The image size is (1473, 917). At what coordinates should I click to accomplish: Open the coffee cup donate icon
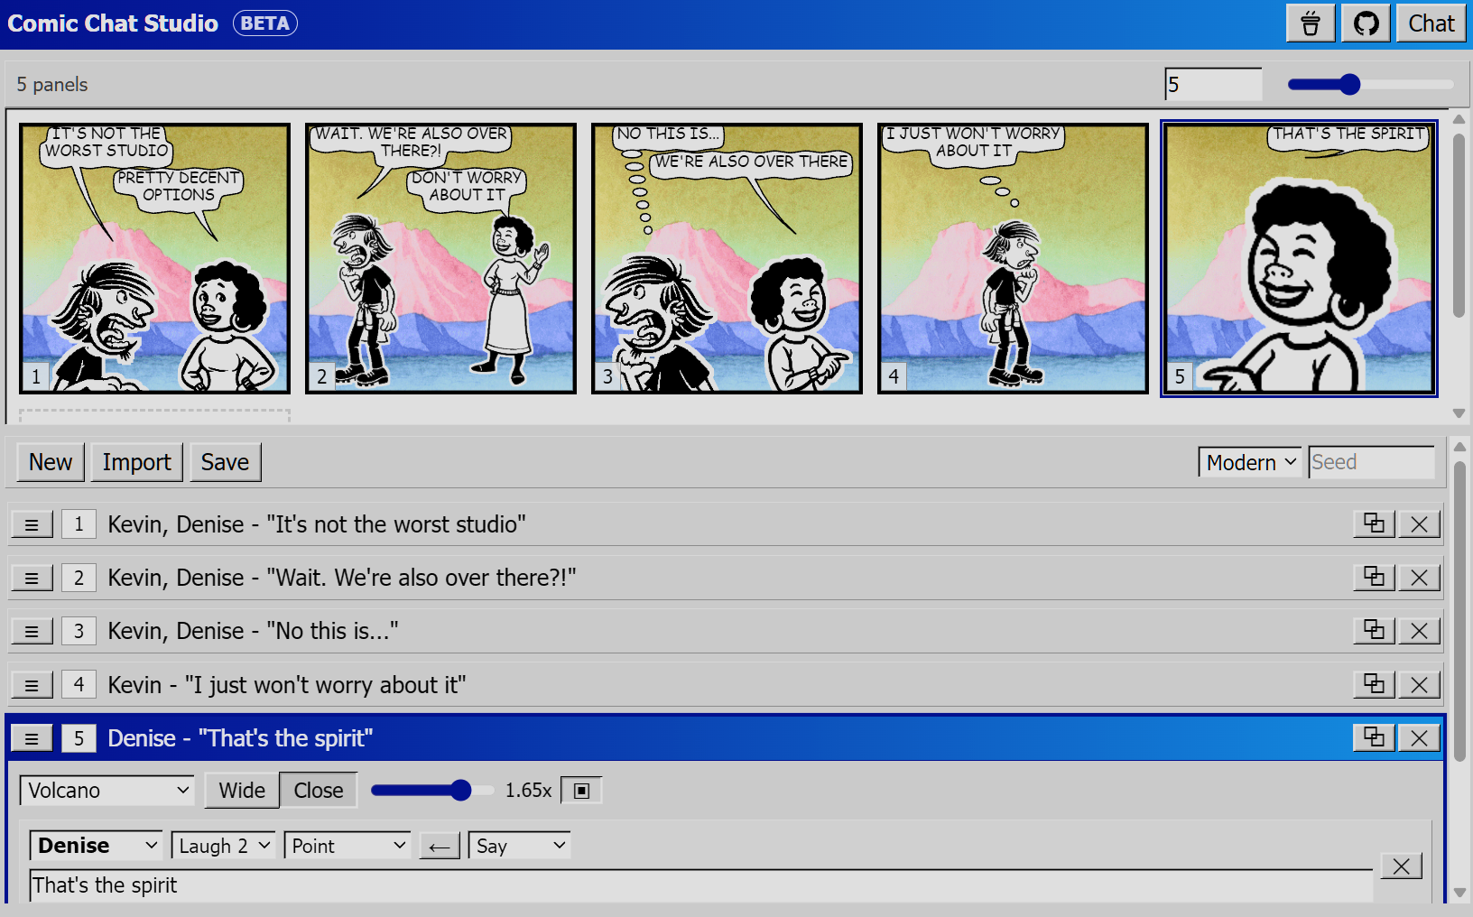coord(1311,23)
